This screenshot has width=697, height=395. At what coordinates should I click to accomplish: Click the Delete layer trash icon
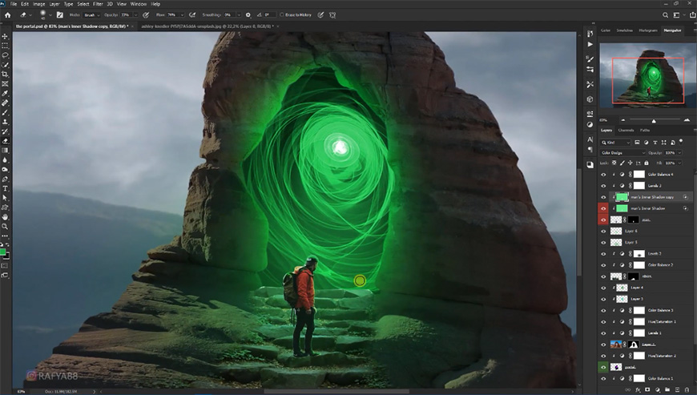(687, 389)
